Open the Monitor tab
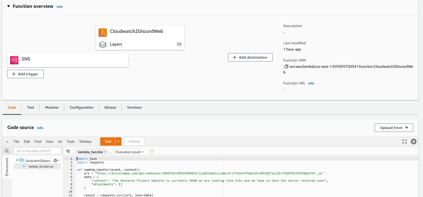This screenshot has width=423, height=197. 52,107
